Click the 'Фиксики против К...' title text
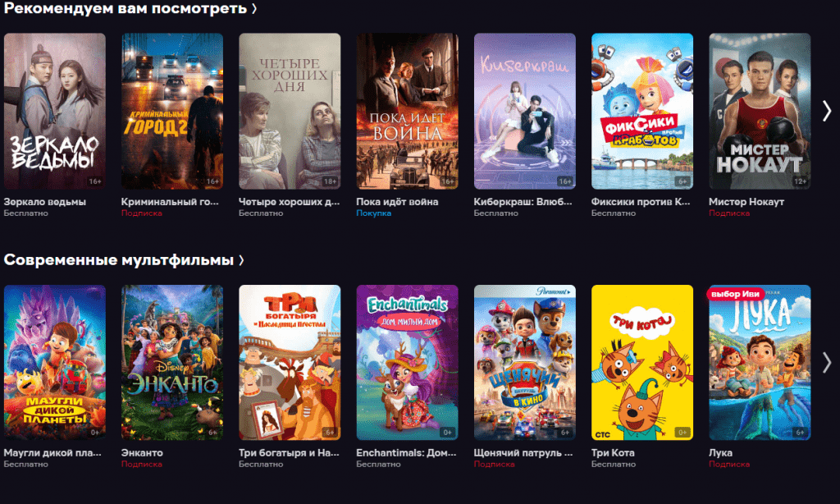The width and height of the screenshot is (840, 504). (641, 202)
